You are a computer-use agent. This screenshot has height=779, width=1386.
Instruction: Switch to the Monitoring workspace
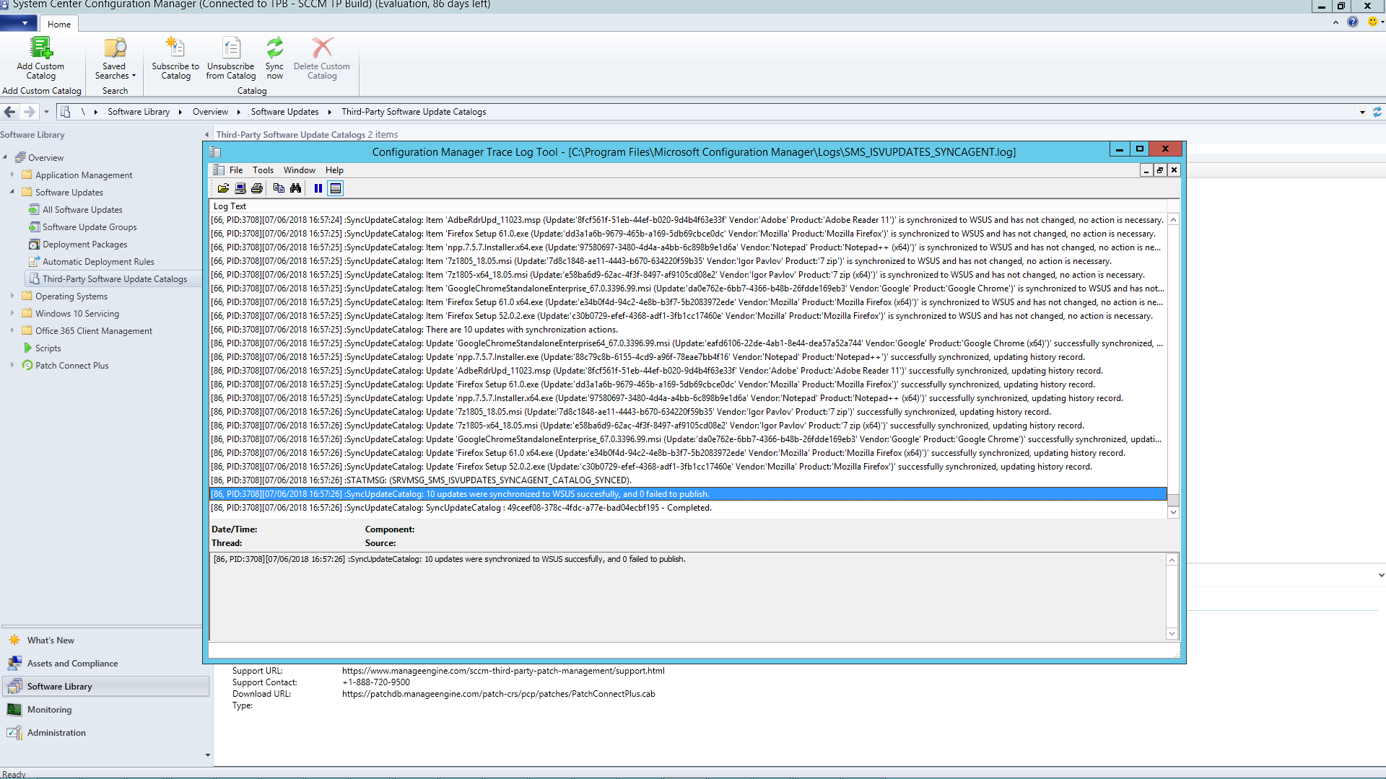[x=49, y=710]
